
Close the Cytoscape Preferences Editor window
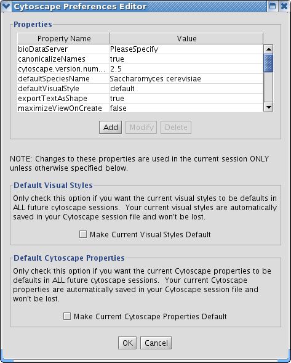pyautogui.click(x=284, y=6)
